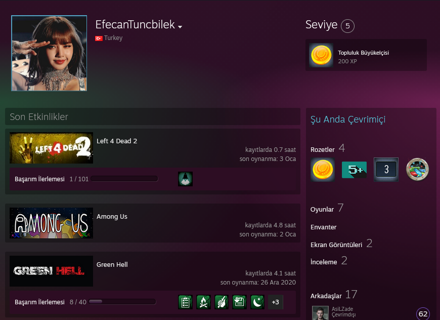
Task: Open Left 4 Dead 2 Başarım İlerlemesi label
Action: 39,179
